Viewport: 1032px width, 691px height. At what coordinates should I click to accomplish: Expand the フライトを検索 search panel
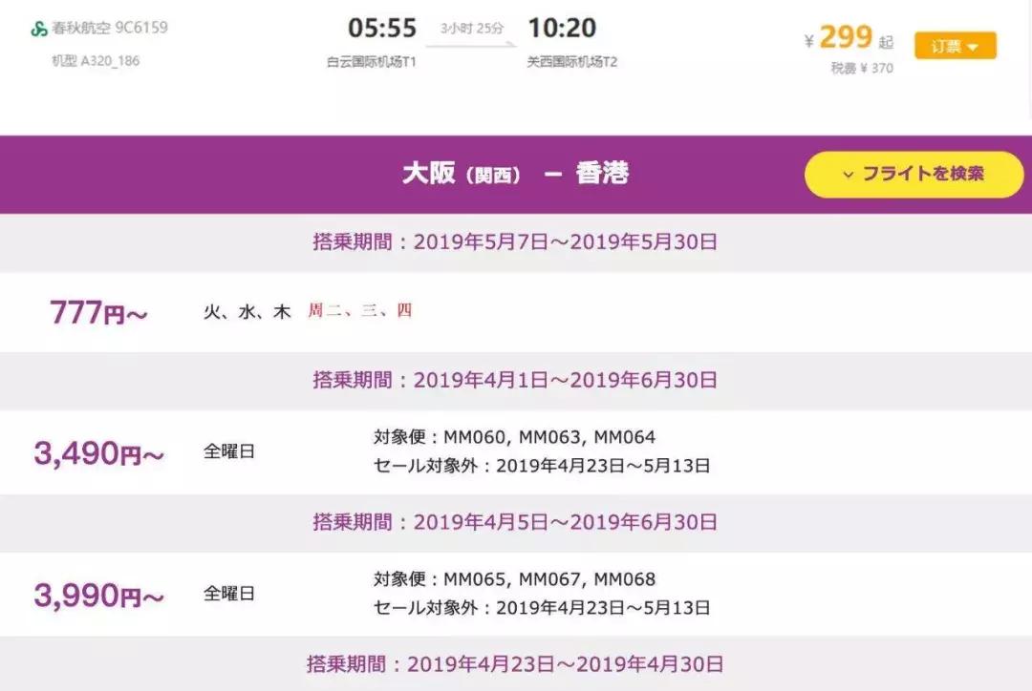coord(913,174)
